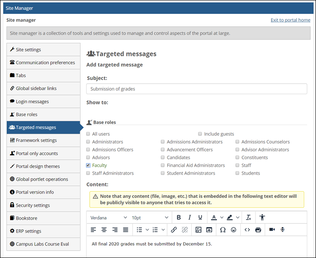
Task: Click Exit to portal home link
Action: [291, 20]
